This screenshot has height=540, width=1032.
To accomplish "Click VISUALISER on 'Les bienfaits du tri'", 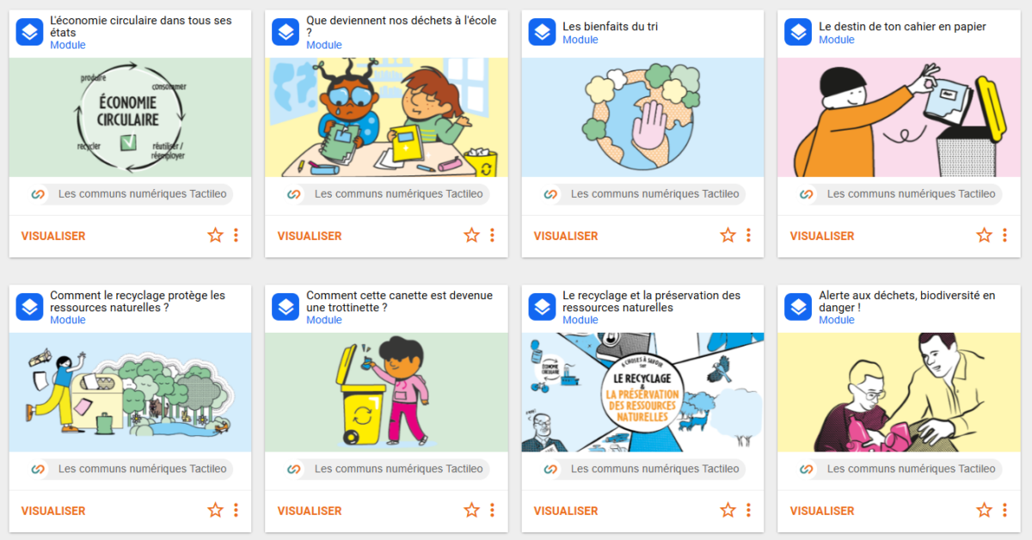I will 566,236.
